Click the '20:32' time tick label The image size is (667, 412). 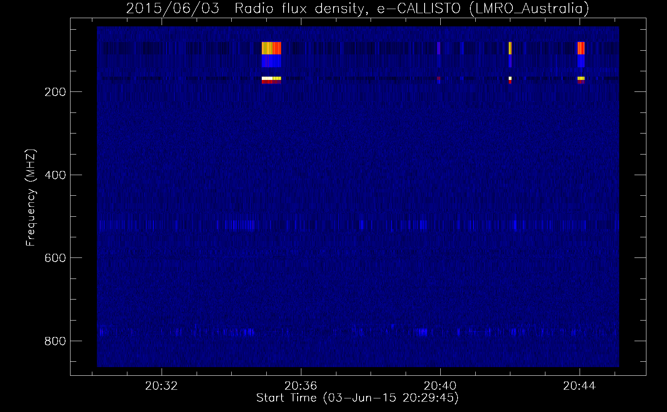(162, 386)
